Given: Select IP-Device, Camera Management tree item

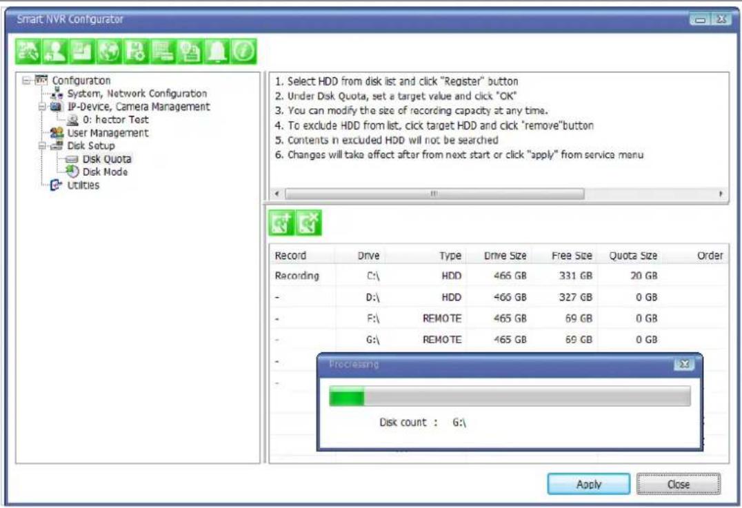Looking at the screenshot, I should (138, 107).
